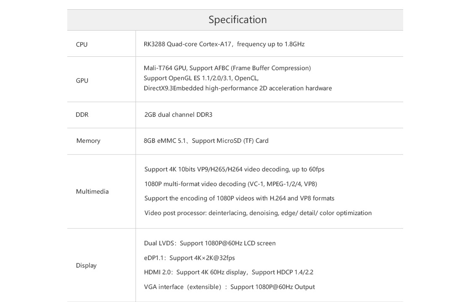Click the Mali-T764 GPU line

227,68
